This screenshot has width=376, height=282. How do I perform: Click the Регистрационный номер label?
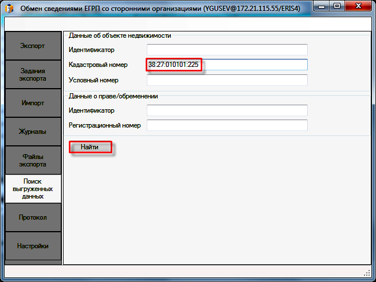[104, 125]
